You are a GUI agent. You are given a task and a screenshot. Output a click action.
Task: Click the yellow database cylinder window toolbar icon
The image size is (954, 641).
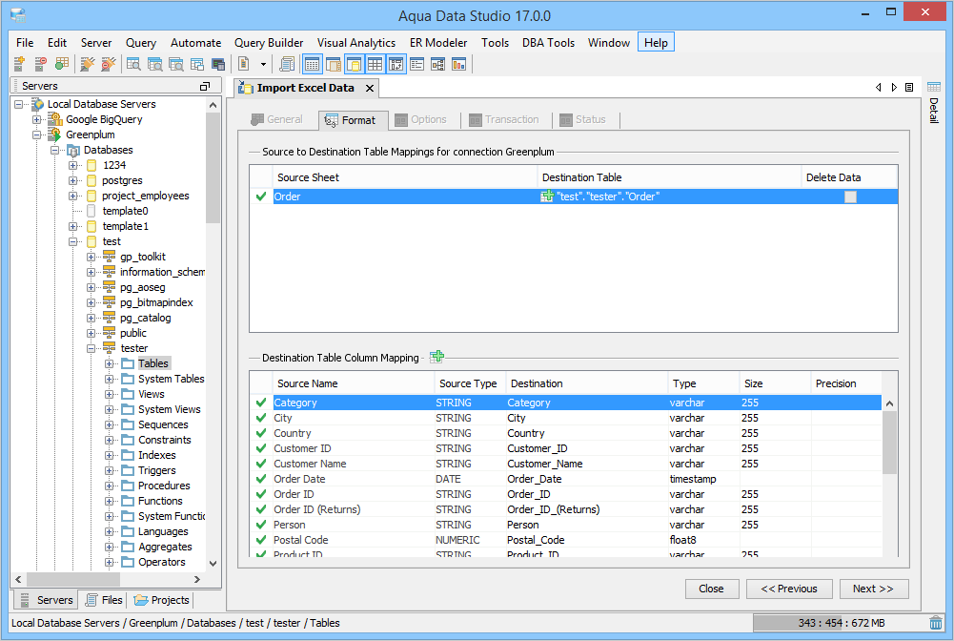pos(355,63)
